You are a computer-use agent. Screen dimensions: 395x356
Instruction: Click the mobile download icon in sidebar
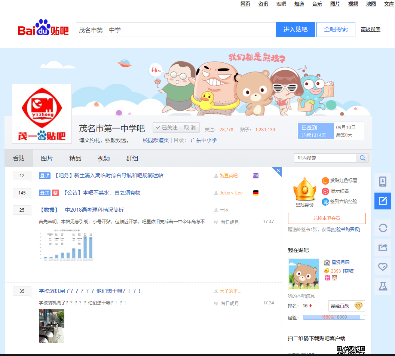tap(383, 181)
